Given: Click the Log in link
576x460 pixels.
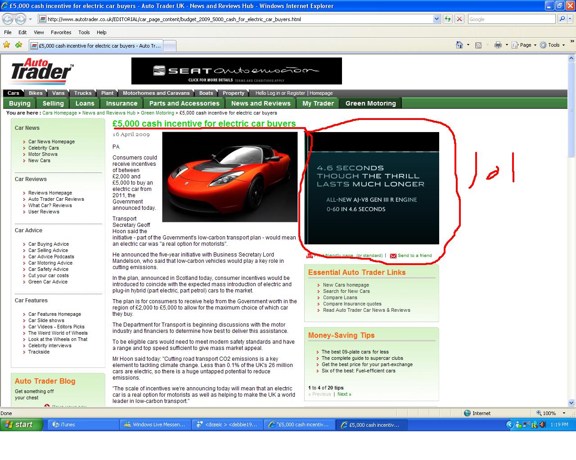Looking at the screenshot, I should 274,93.
